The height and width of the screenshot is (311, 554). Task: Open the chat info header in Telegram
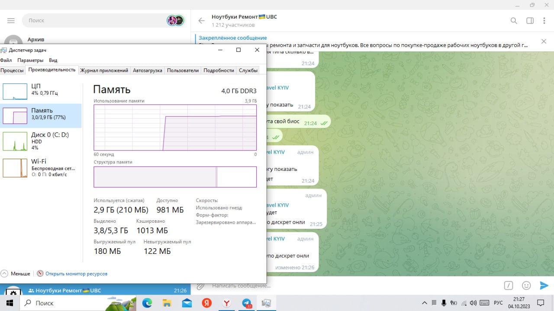(x=244, y=21)
